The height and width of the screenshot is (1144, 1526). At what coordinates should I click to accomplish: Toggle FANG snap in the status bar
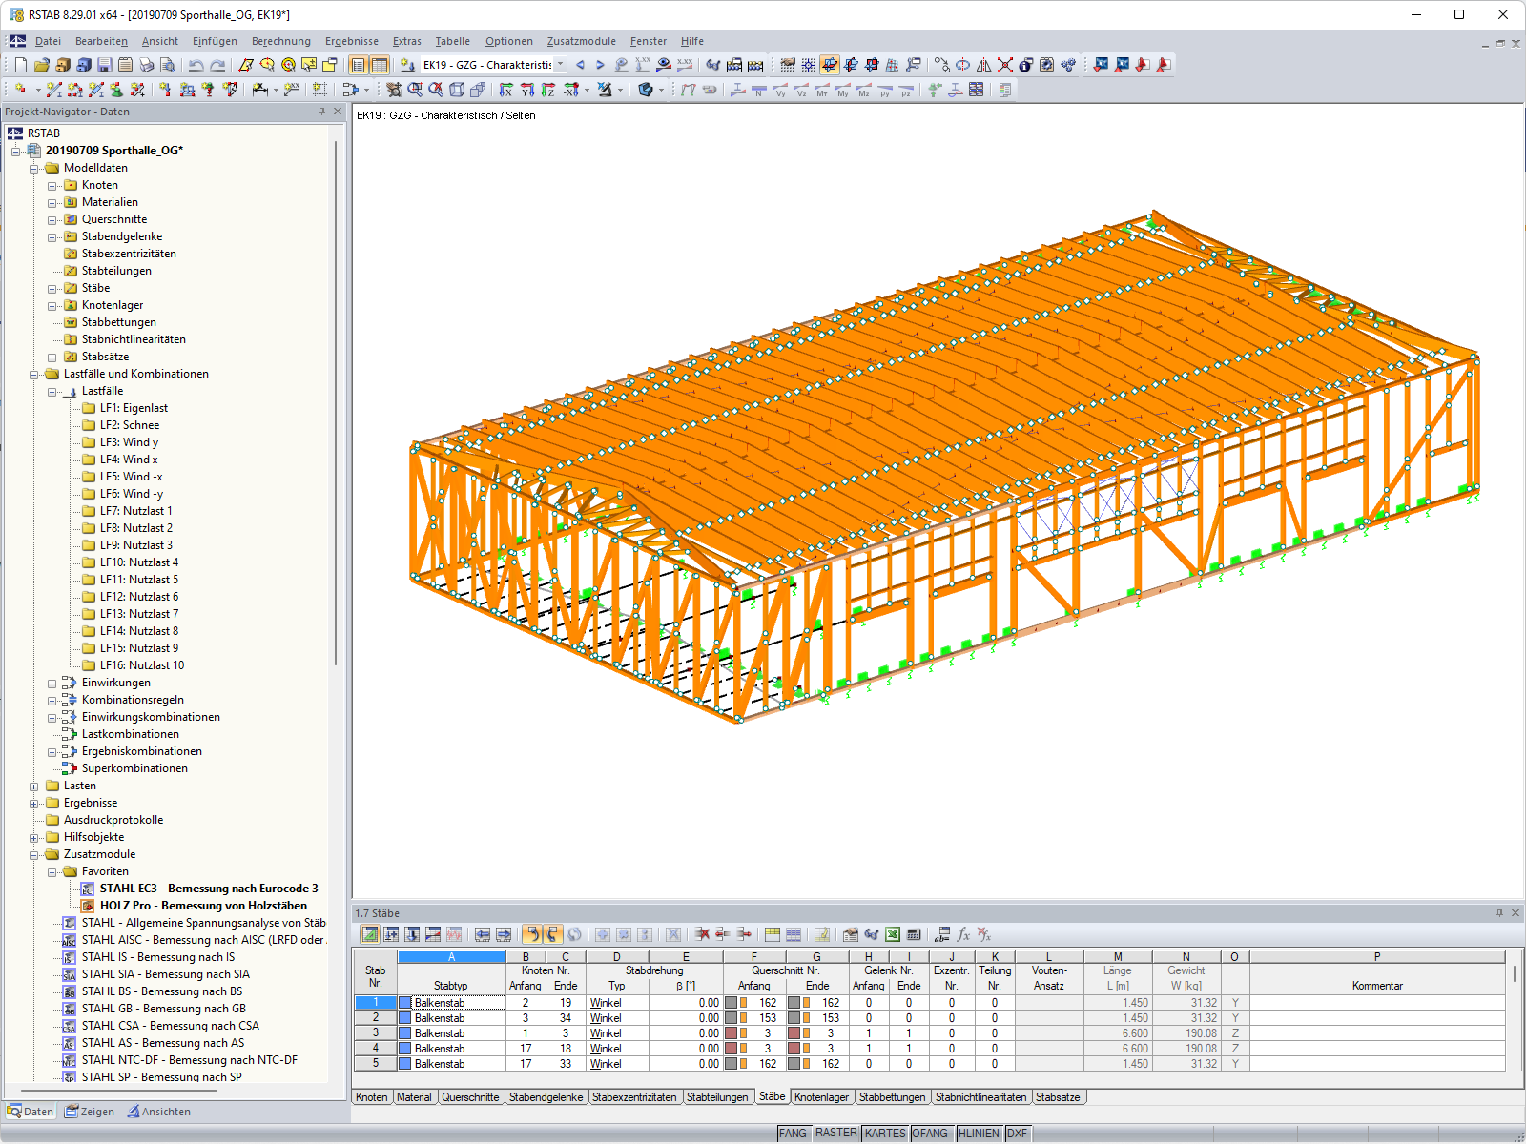pos(793,1134)
